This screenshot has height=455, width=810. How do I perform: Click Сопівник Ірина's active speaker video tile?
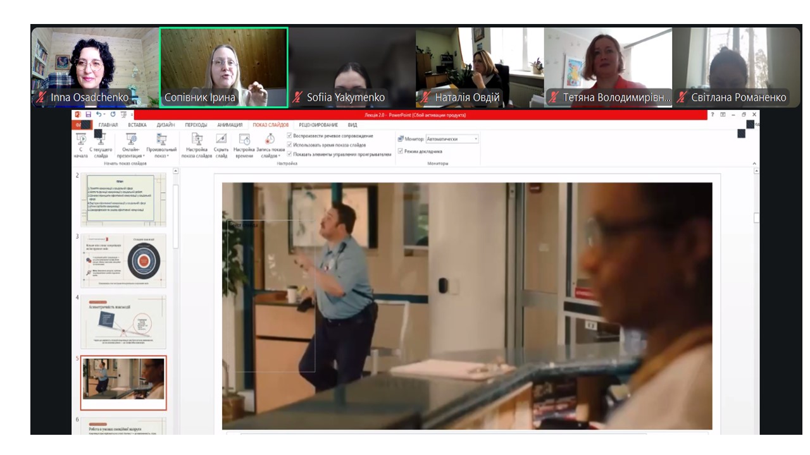(x=223, y=67)
